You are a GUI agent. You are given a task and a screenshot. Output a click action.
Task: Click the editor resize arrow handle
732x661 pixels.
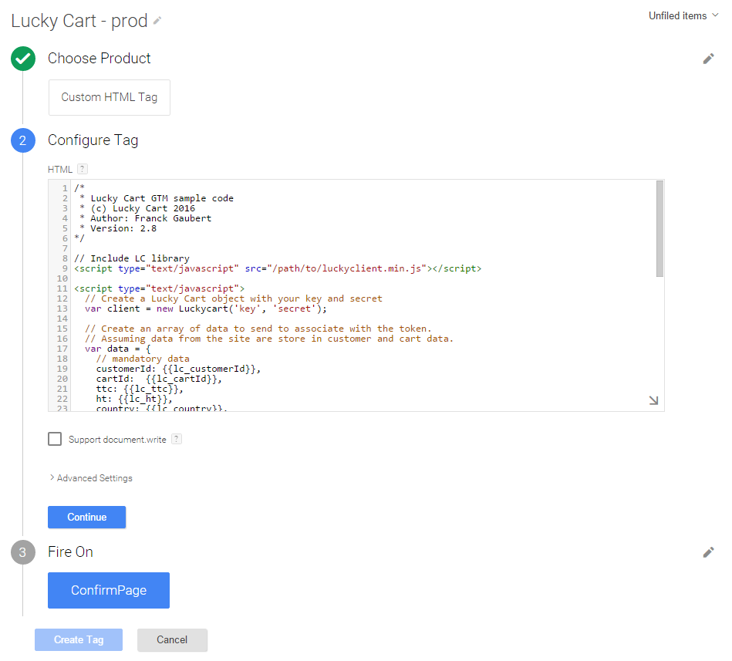tap(653, 400)
